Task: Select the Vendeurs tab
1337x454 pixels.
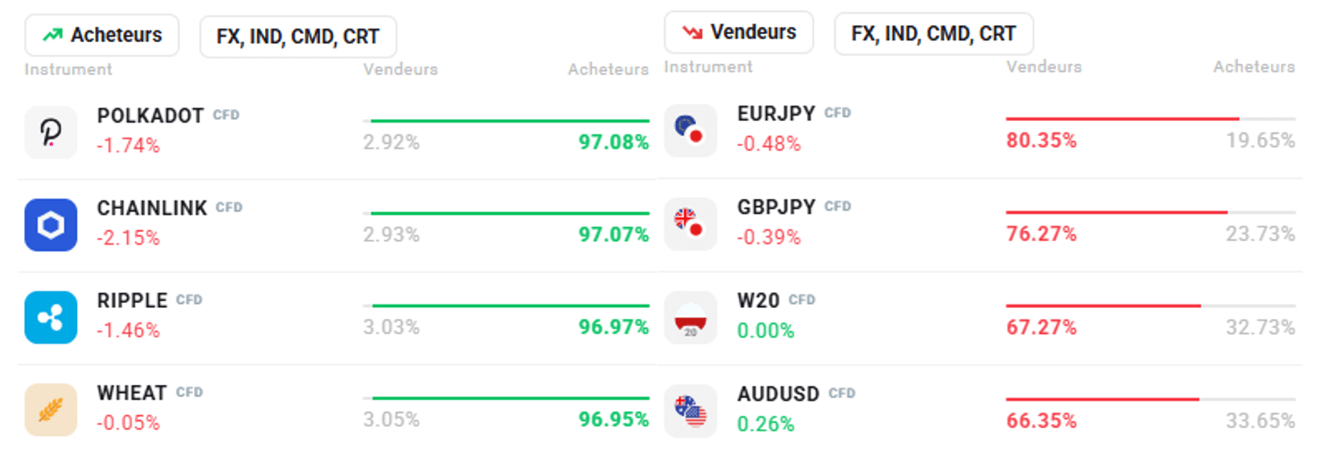Action: (739, 32)
